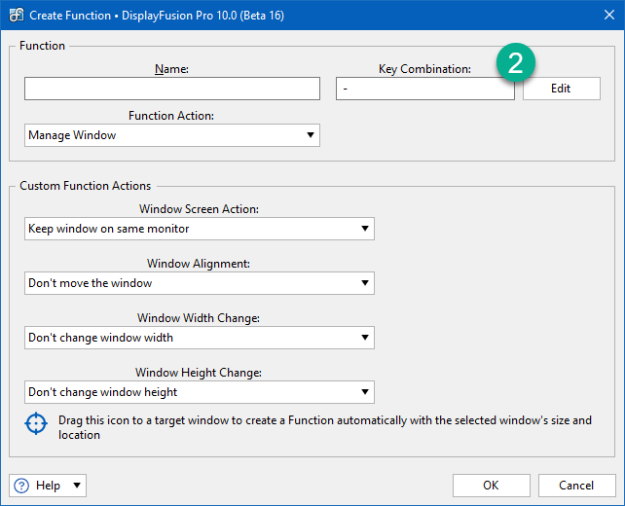Click the drag icon instruction text

point(325,427)
